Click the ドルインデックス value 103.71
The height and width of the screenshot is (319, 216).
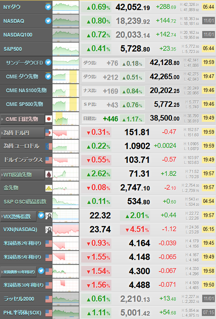pos(137,160)
